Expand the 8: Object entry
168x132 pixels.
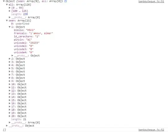(10, 78)
